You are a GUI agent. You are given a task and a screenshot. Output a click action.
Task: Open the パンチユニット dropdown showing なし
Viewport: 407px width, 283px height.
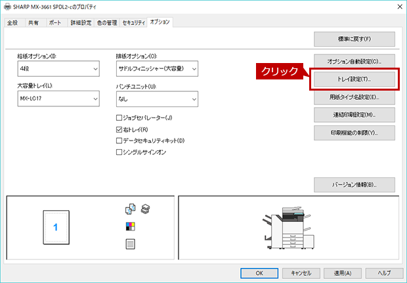pyautogui.click(x=157, y=99)
